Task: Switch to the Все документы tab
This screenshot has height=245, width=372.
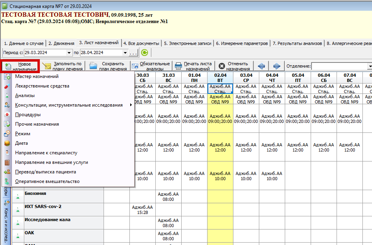Action: (x=141, y=43)
